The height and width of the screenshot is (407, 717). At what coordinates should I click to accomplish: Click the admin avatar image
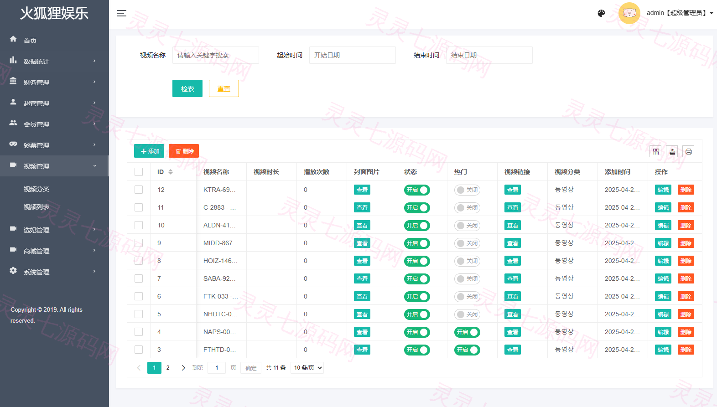point(629,13)
